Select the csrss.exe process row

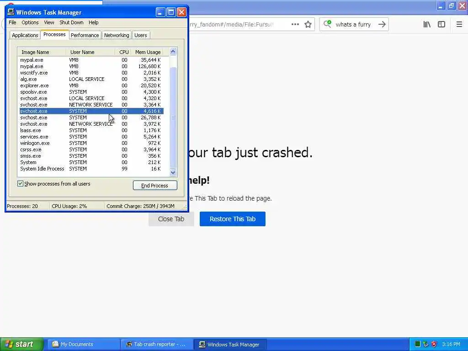click(91, 149)
